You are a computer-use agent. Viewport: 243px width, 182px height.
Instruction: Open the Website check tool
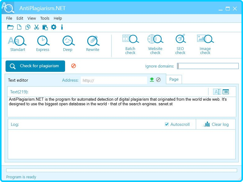tap(155, 45)
